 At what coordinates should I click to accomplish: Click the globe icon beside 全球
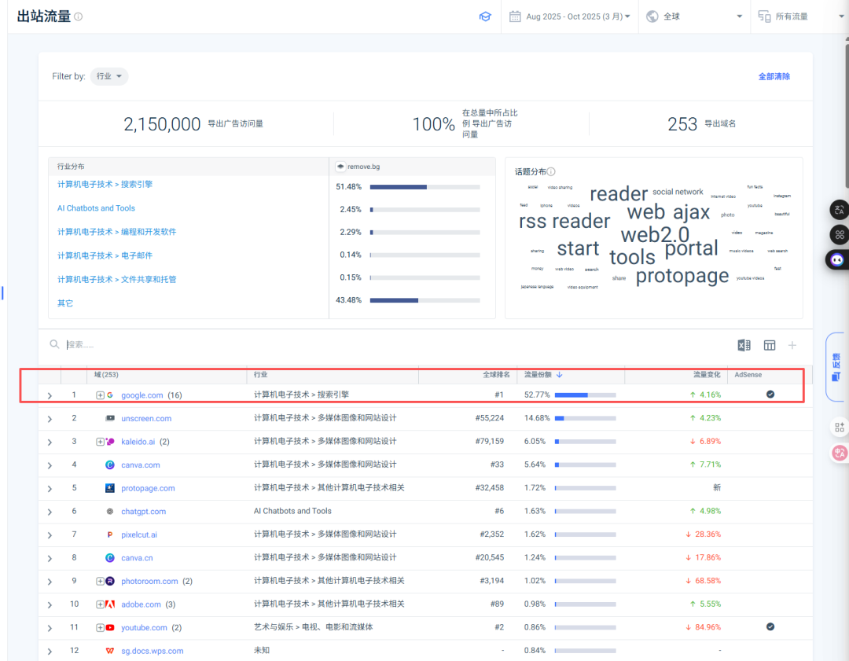[652, 17]
